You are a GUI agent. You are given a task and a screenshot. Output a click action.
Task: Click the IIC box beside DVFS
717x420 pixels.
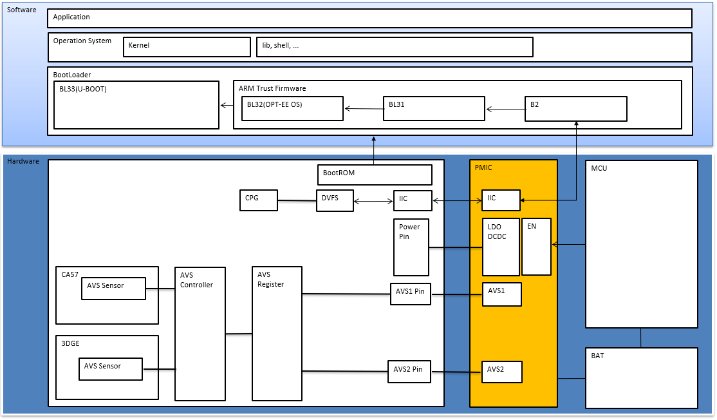413,200
